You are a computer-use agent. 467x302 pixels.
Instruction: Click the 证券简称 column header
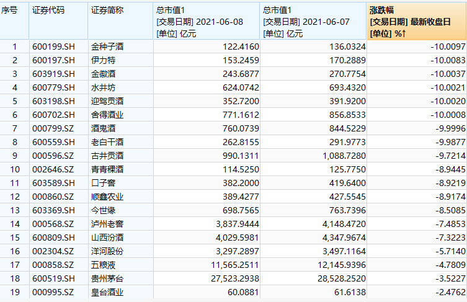pos(120,21)
